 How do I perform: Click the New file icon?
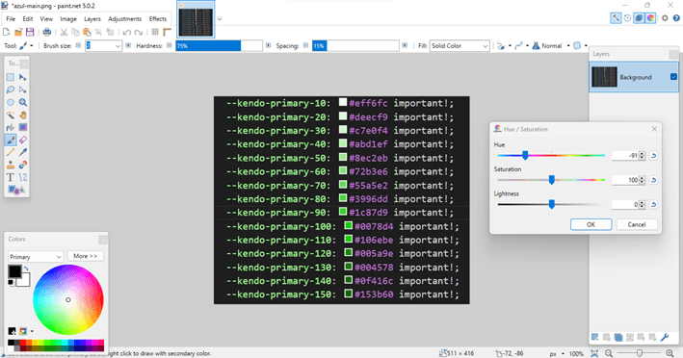(6, 32)
